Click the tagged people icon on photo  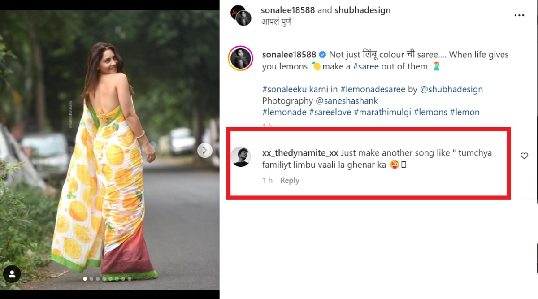12,274
